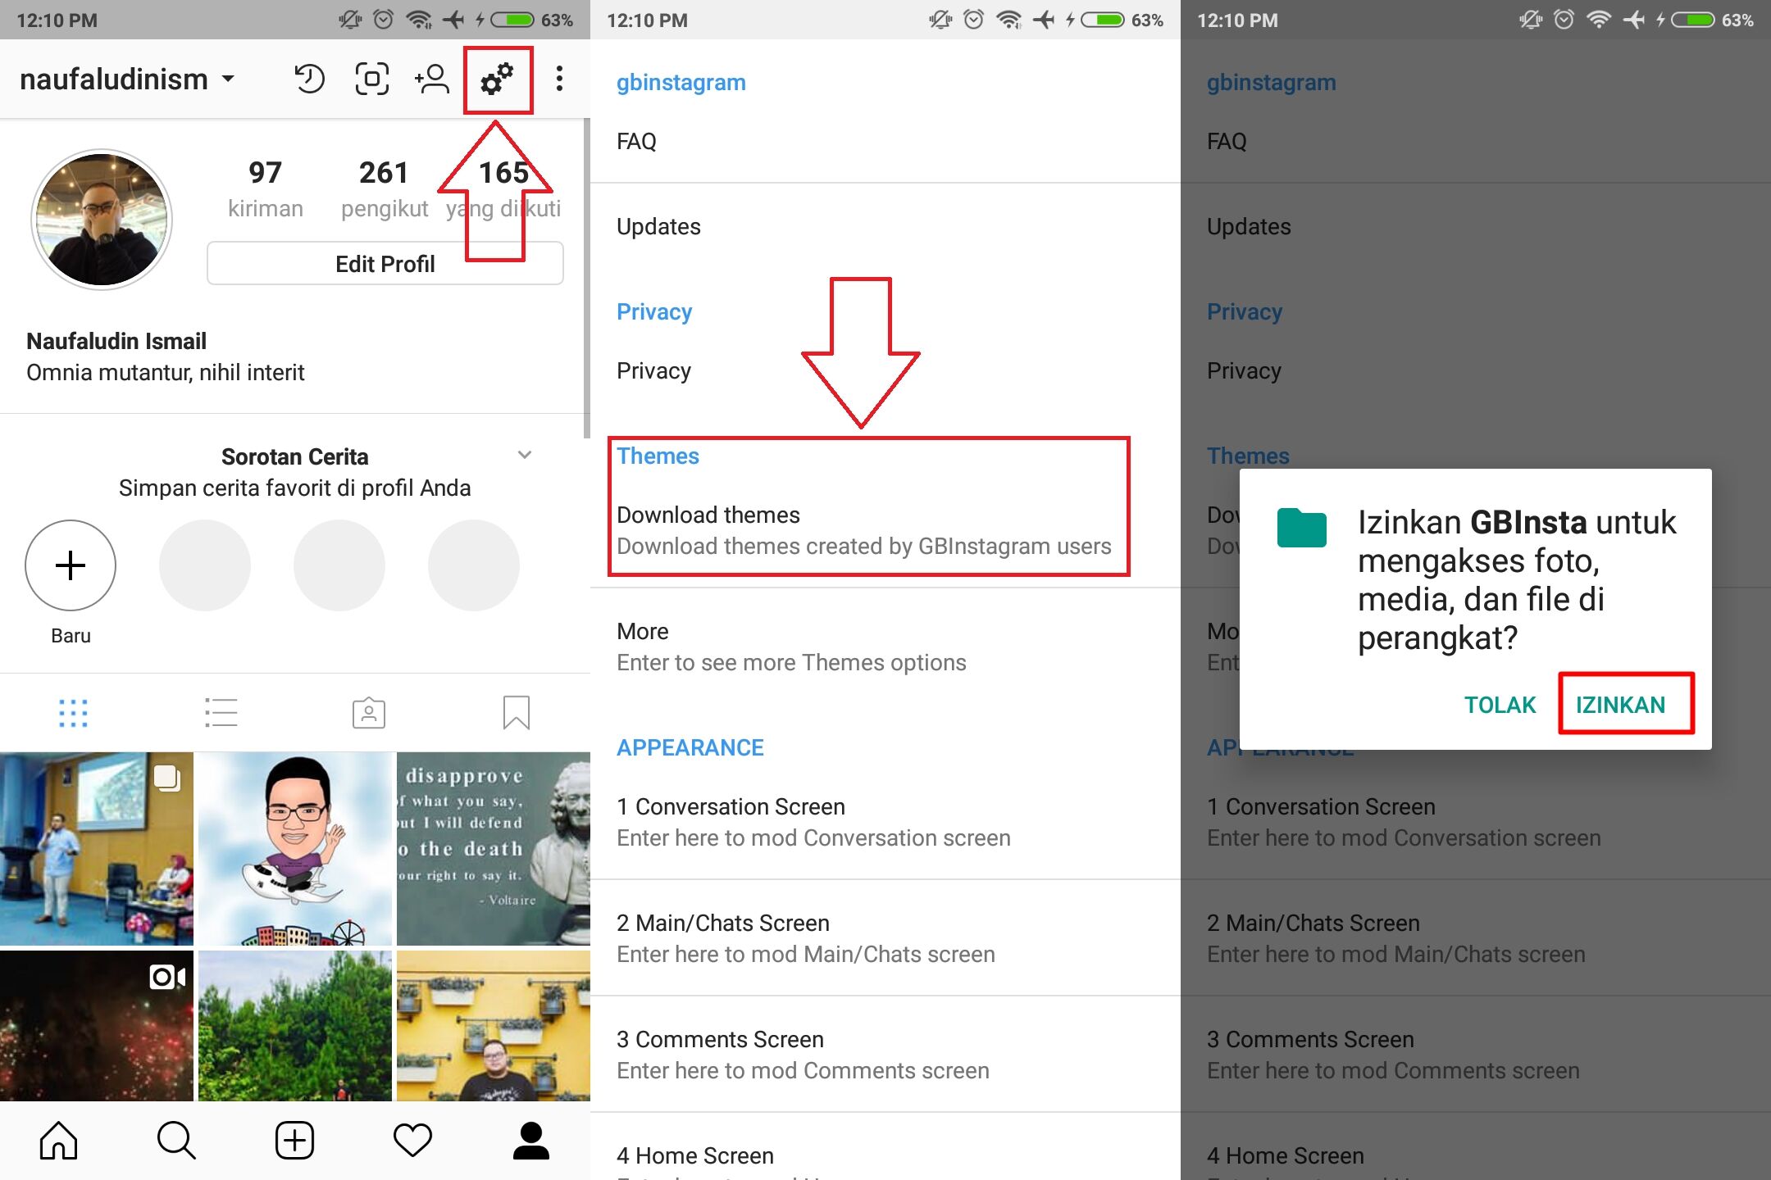Open the profile person icon

pyautogui.click(x=531, y=1141)
